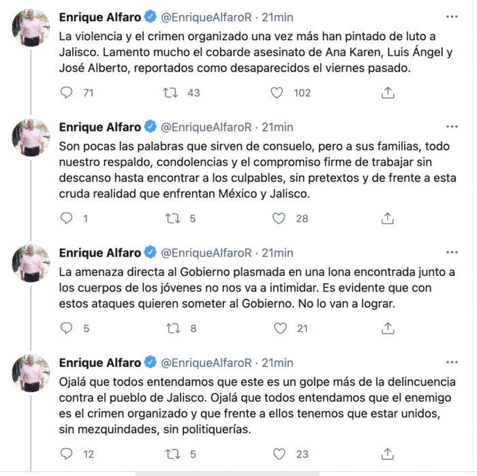Share the last tweet about crimen organizado

coord(387,454)
